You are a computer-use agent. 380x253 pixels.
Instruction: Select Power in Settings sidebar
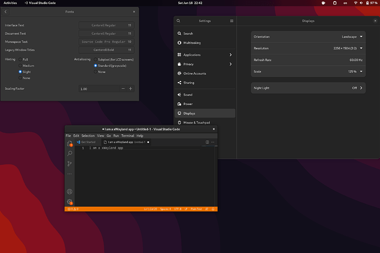click(205, 104)
